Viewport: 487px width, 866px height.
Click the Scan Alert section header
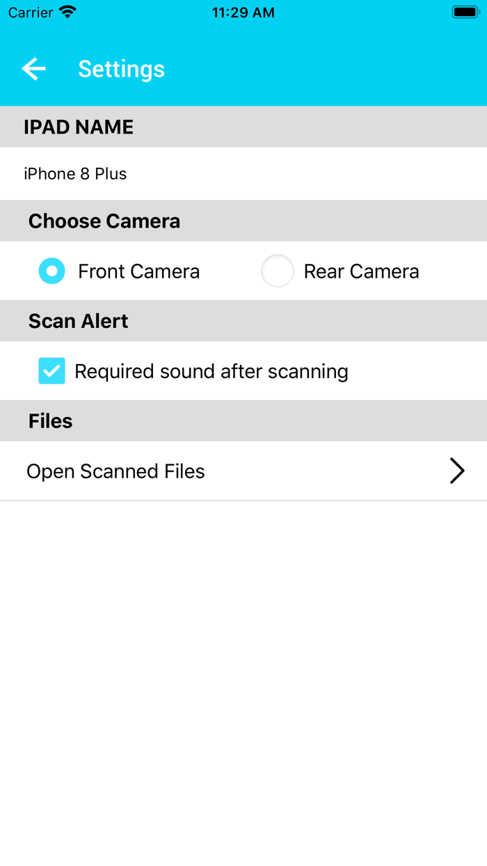[x=79, y=321]
